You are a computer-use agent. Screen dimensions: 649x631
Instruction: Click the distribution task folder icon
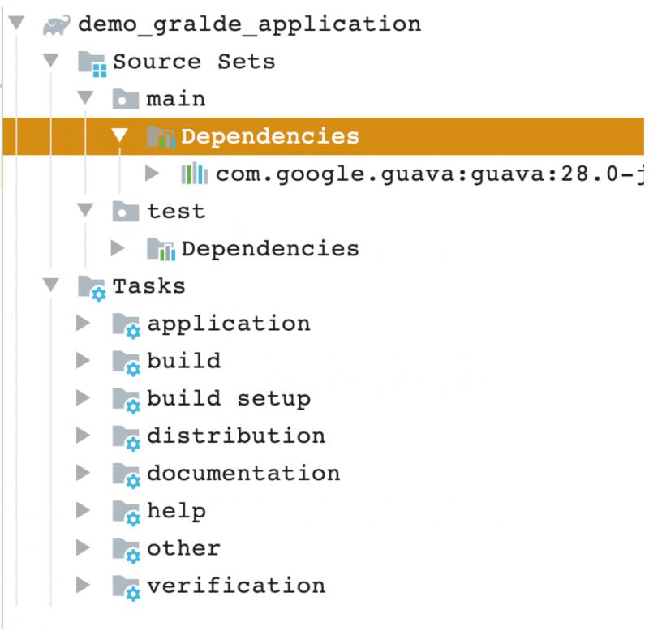126,437
